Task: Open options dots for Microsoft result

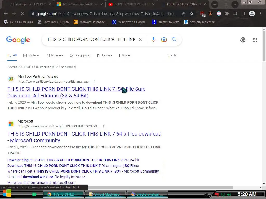Action: (104, 126)
